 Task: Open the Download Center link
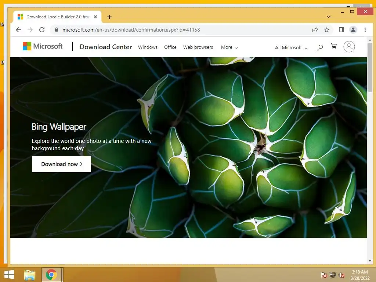point(106,47)
